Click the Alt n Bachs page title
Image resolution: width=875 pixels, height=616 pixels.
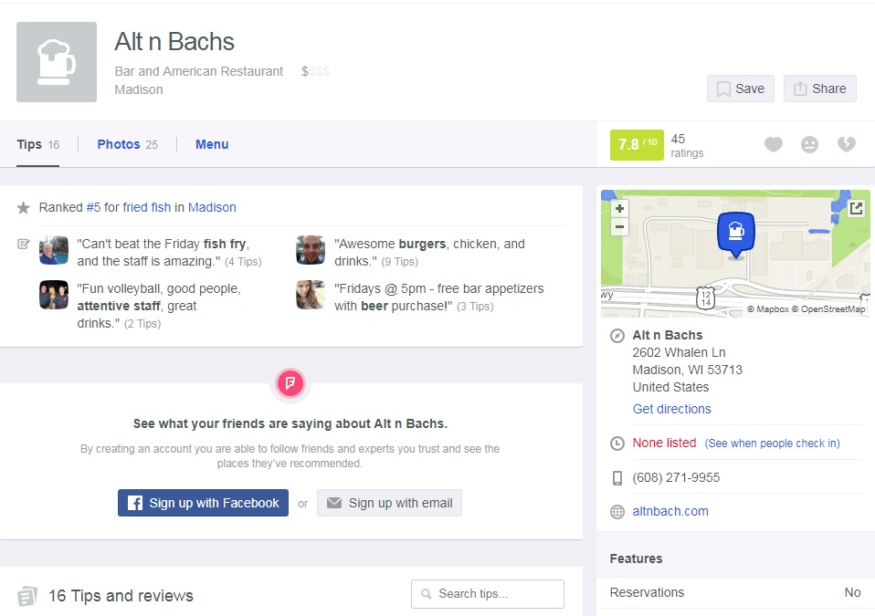point(174,42)
